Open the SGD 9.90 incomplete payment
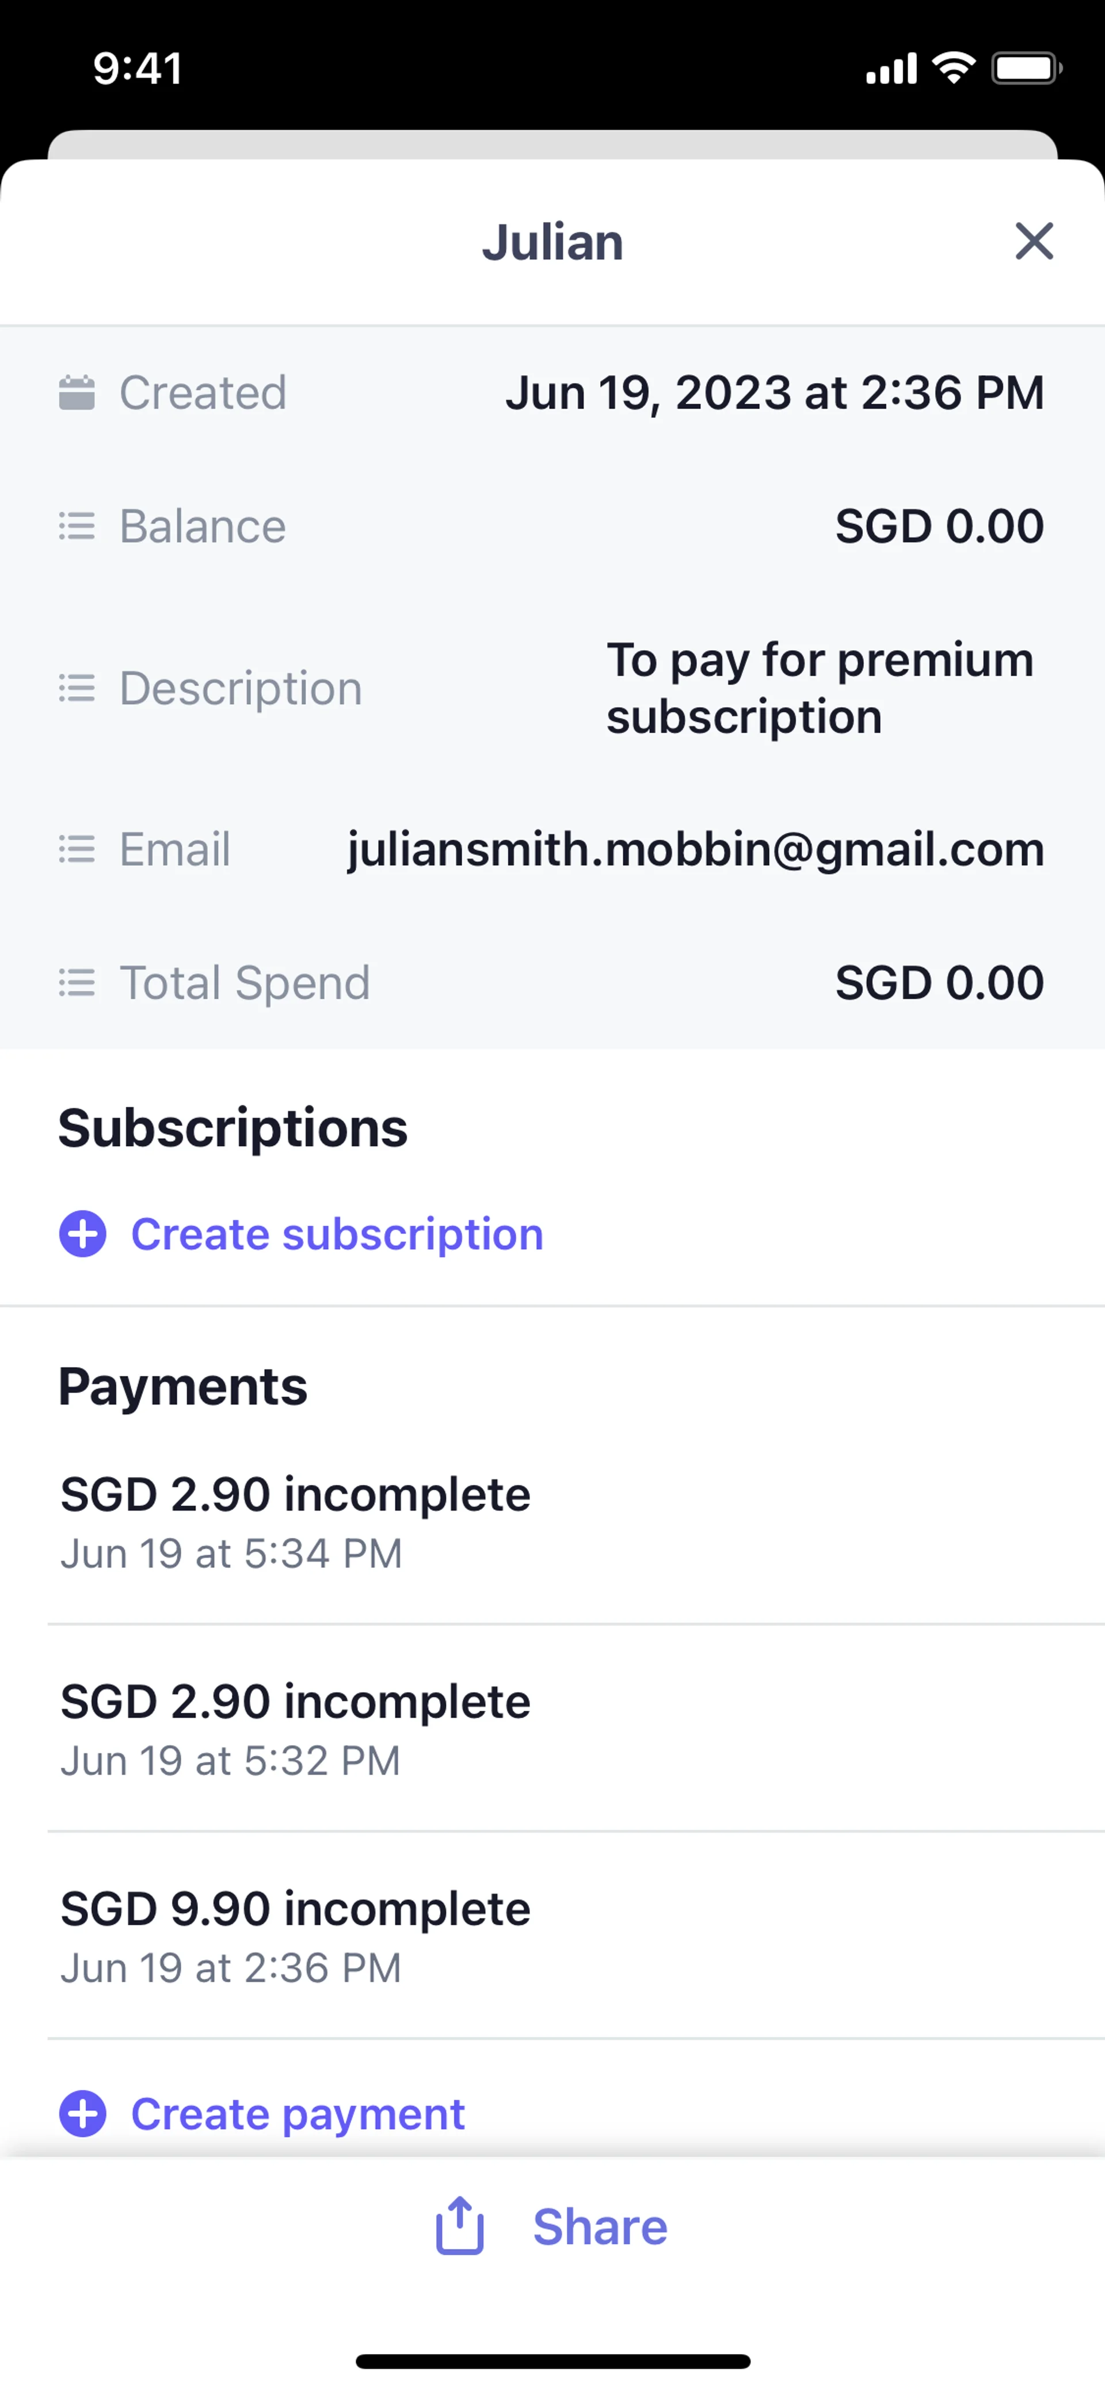The height and width of the screenshot is (2392, 1105). tap(295, 1936)
